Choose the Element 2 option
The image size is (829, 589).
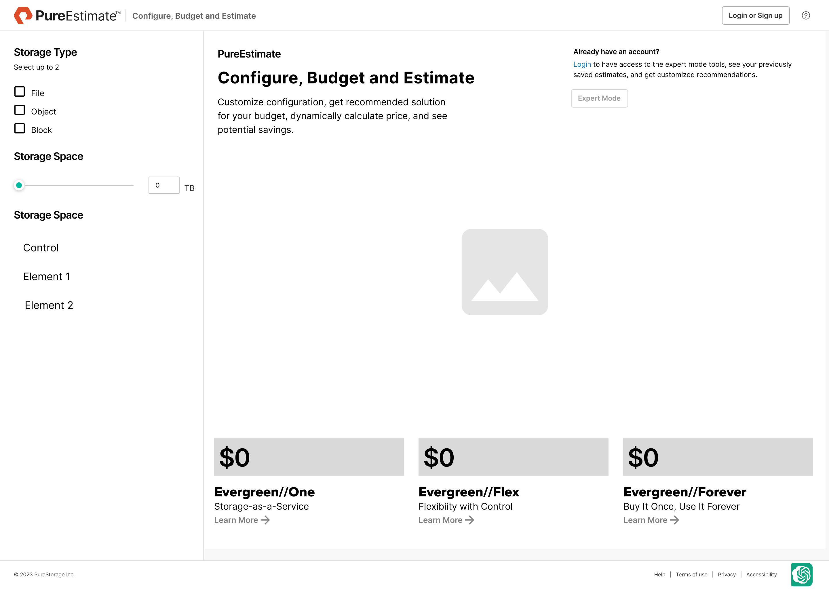tap(49, 305)
